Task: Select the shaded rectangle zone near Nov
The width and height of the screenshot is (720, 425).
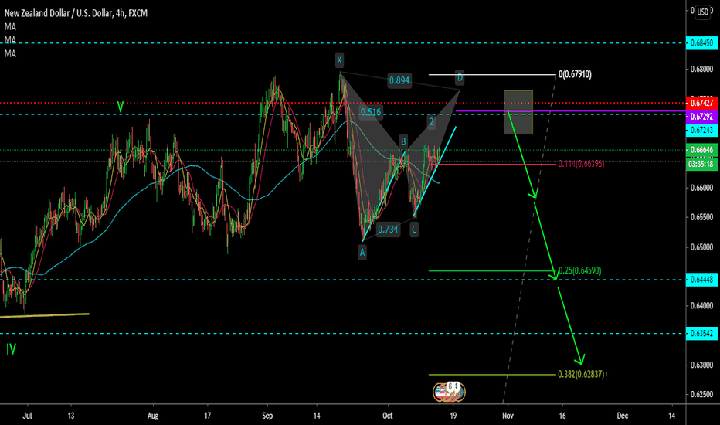Action: [x=518, y=112]
